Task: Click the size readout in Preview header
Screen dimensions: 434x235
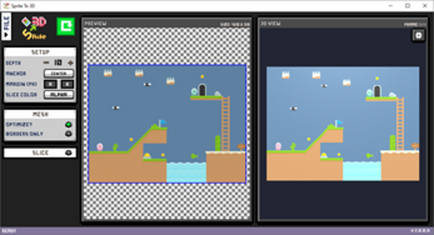Action: 234,25
